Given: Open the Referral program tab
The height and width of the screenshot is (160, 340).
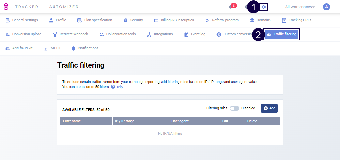Looking at the screenshot, I should (222, 20).
